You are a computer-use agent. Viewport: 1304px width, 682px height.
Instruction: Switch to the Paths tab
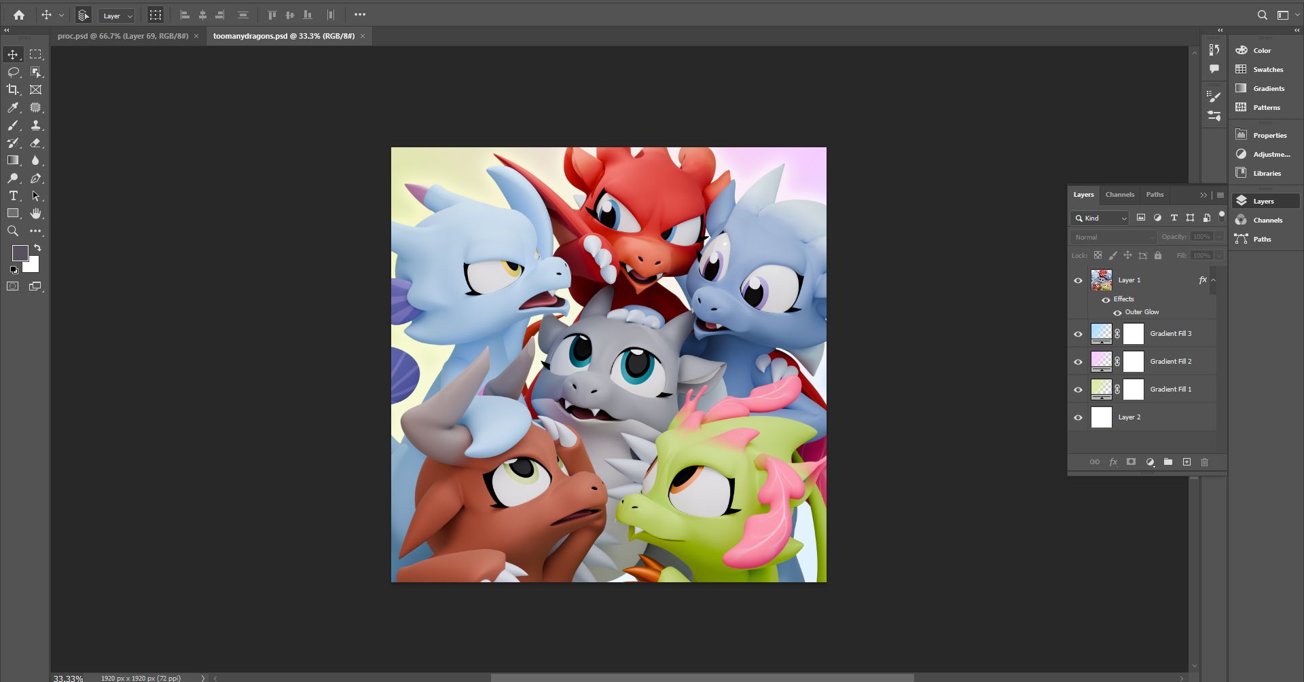(1155, 195)
